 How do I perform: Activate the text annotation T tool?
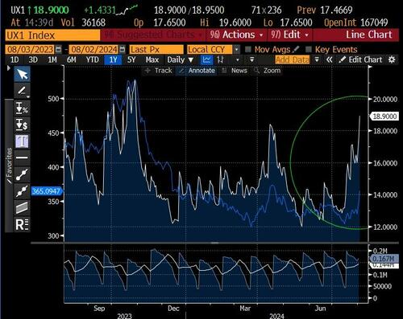pos(22,141)
